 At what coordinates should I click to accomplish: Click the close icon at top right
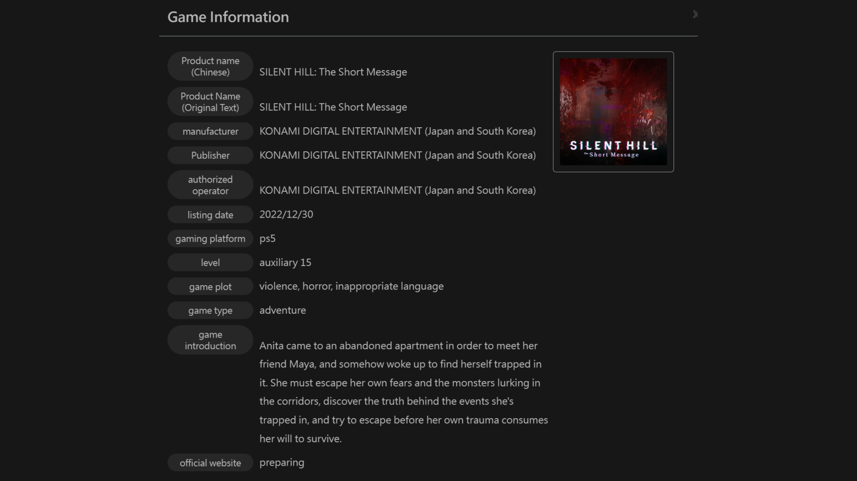pyautogui.click(x=695, y=14)
